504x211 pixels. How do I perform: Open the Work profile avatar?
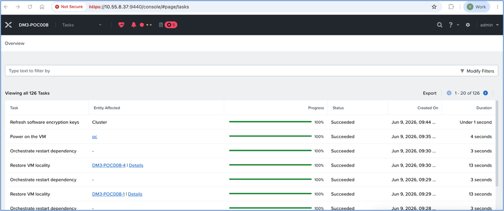[476, 7]
